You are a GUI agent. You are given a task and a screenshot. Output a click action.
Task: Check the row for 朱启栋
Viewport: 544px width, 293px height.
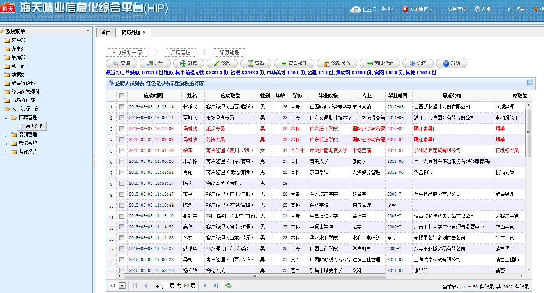coord(122,161)
